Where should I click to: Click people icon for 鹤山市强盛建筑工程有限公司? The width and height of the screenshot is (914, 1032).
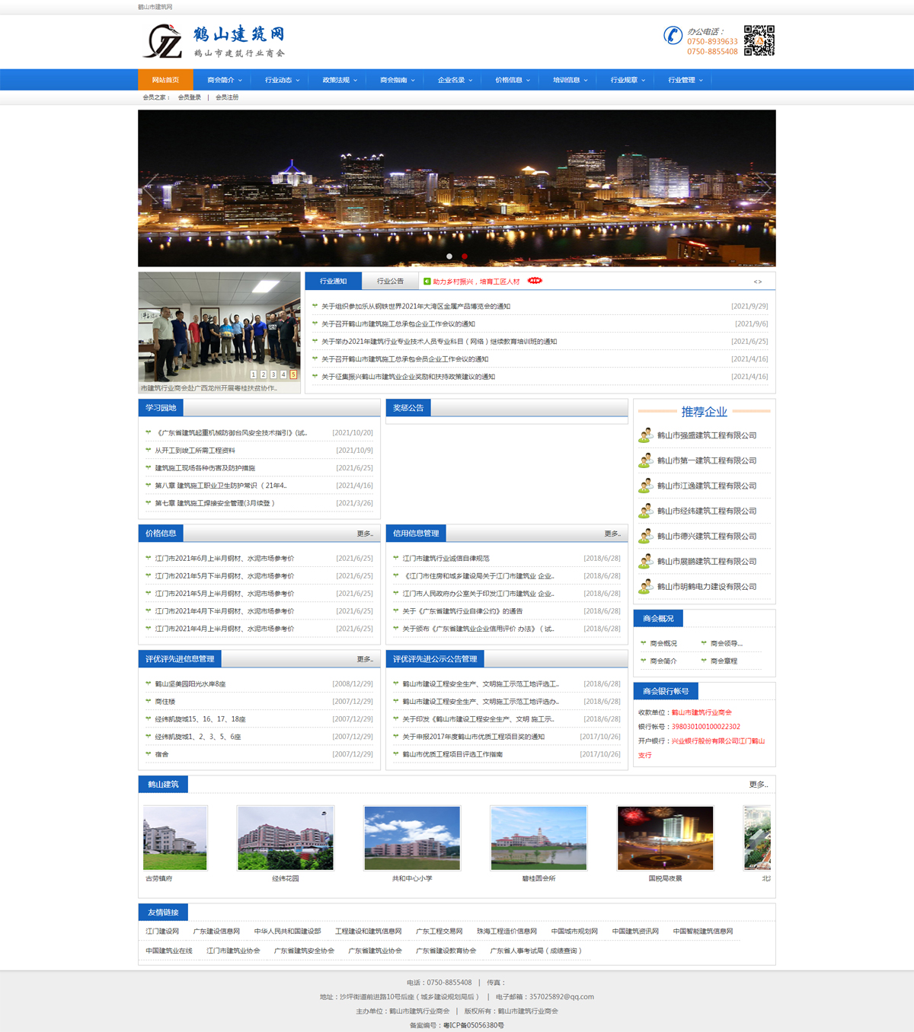pyautogui.click(x=645, y=435)
